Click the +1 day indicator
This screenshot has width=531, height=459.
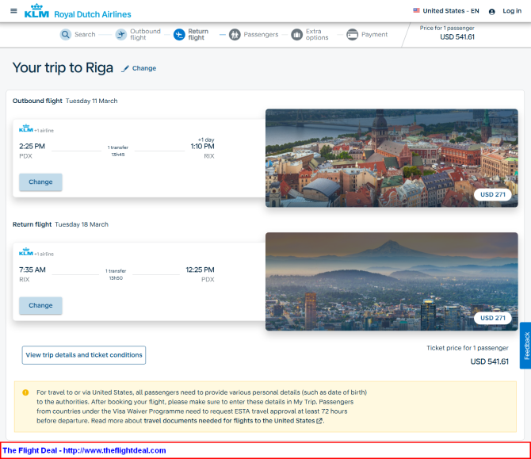tap(206, 140)
